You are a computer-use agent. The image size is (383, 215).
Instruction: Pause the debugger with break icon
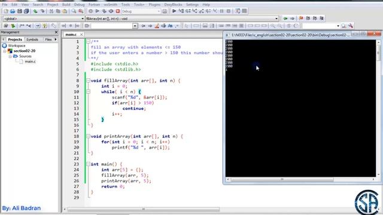tap(222, 11)
